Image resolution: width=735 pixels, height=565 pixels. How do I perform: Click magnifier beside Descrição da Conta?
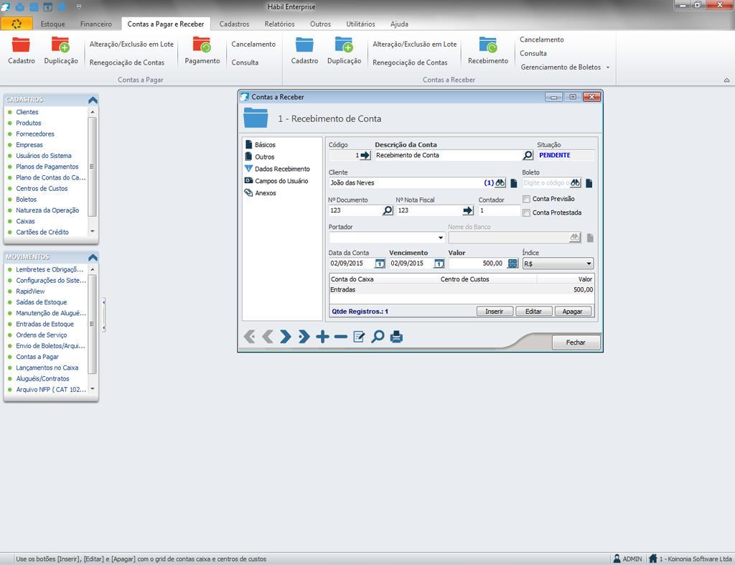pos(528,155)
